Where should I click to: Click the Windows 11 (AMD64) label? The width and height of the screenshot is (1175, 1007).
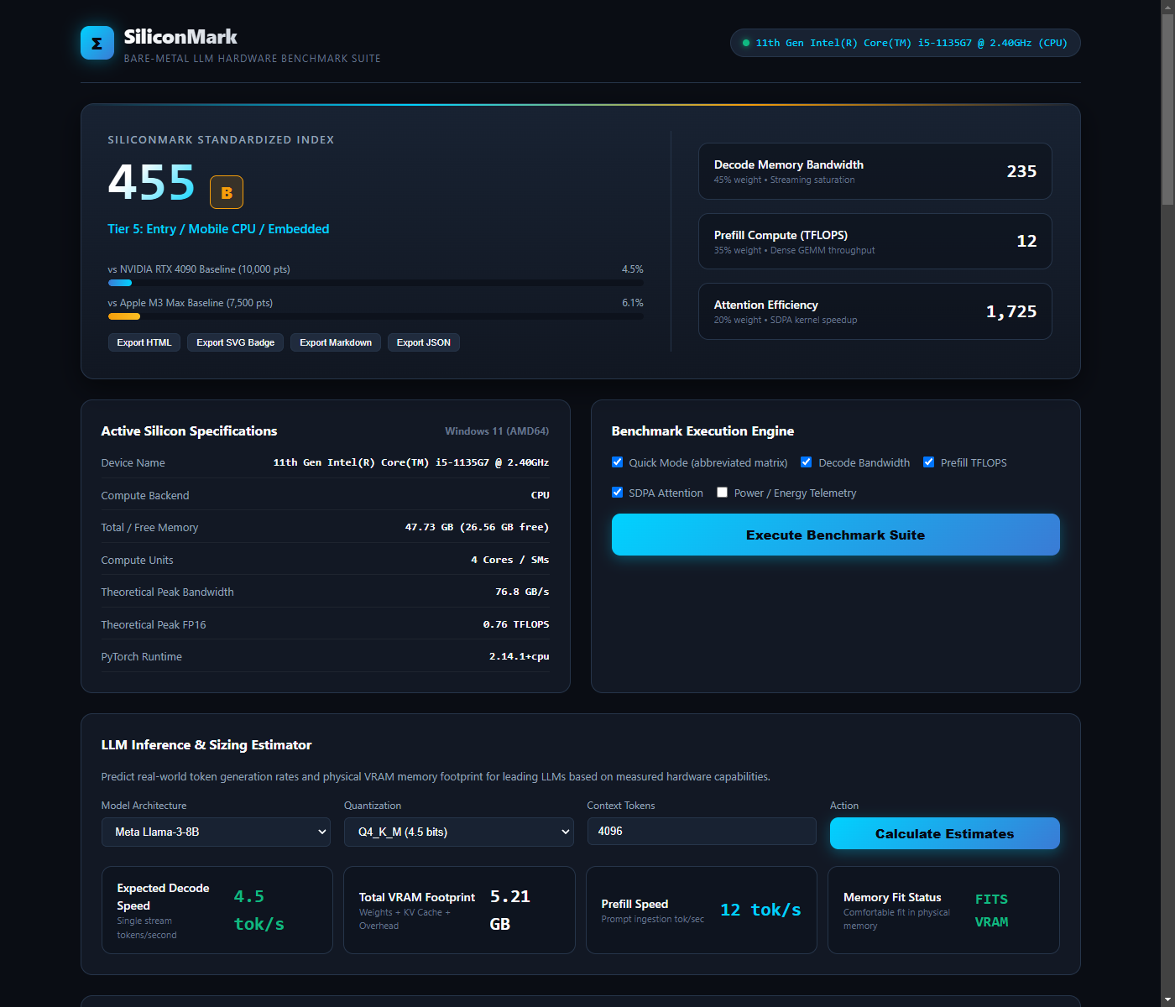pos(497,431)
